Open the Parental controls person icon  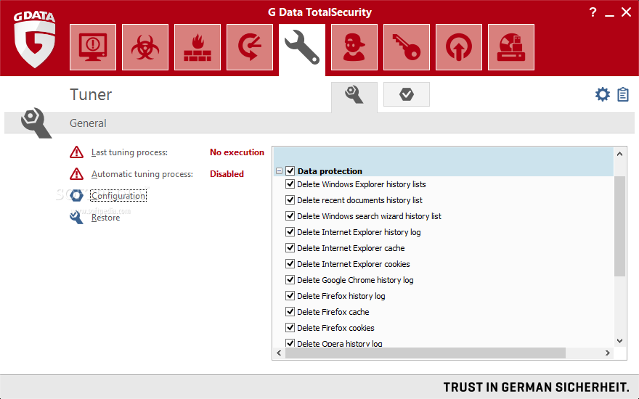click(354, 47)
